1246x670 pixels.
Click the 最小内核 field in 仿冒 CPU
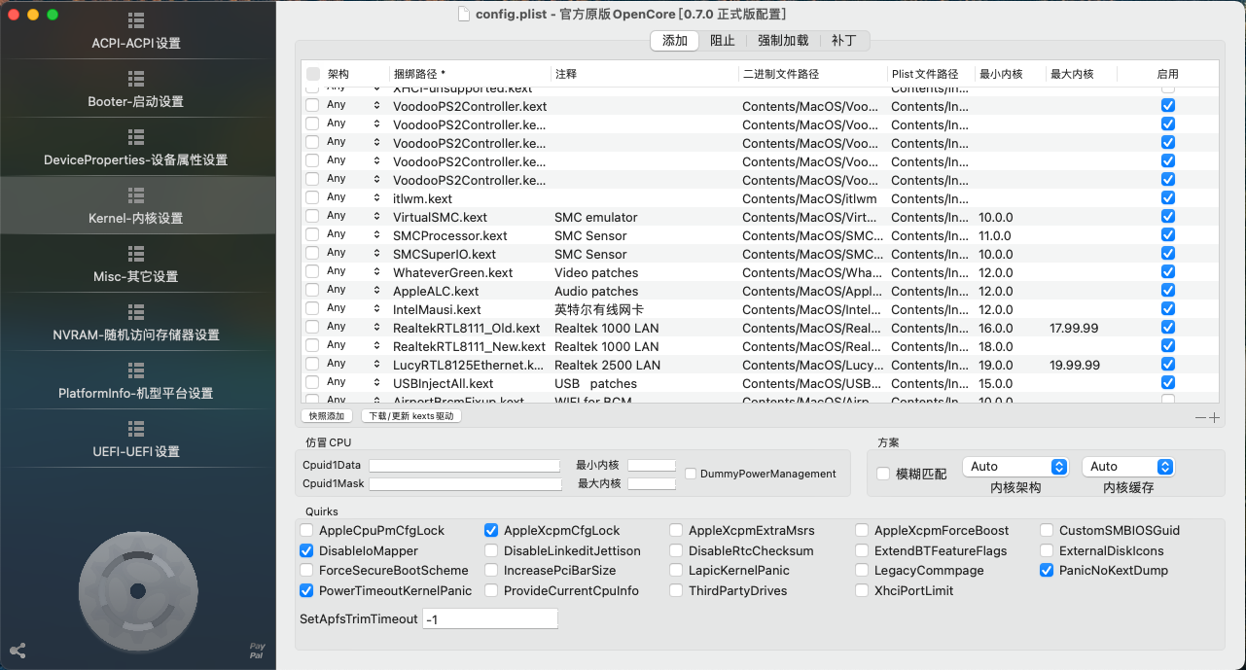[652, 466]
